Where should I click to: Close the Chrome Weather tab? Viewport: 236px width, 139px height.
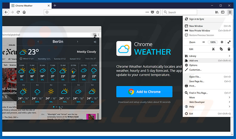[x=49, y=6]
